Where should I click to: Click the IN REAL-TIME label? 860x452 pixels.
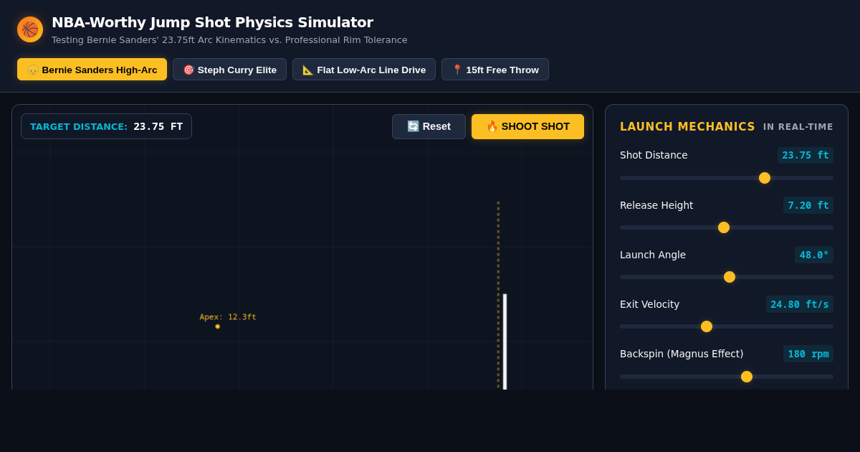[x=798, y=127]
